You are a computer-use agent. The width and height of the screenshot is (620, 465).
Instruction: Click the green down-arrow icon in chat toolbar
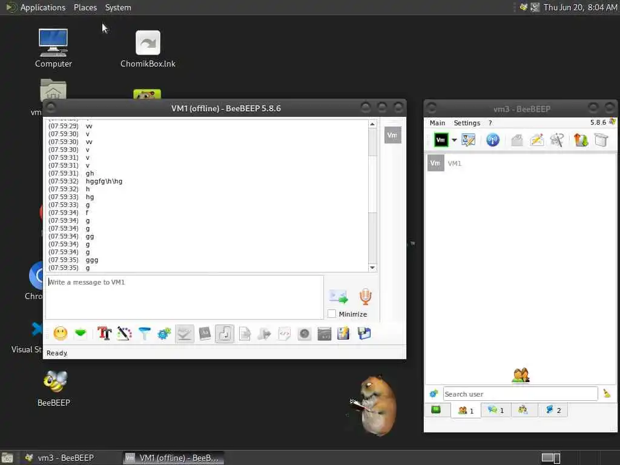click(x=81, y=334)
